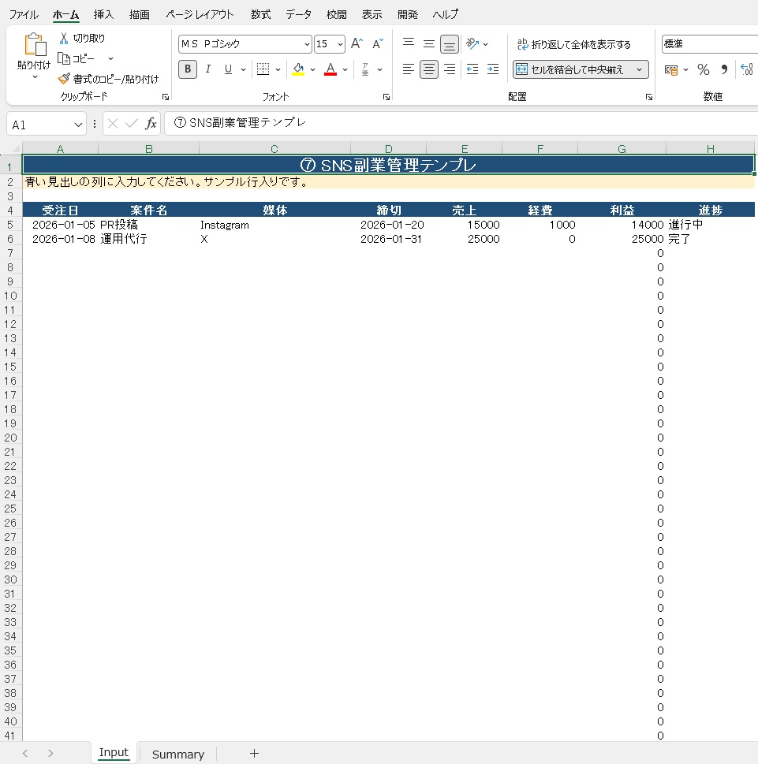758x764 pixels.
Task: Toggle Italic formatting
Action: click(207, 69)
